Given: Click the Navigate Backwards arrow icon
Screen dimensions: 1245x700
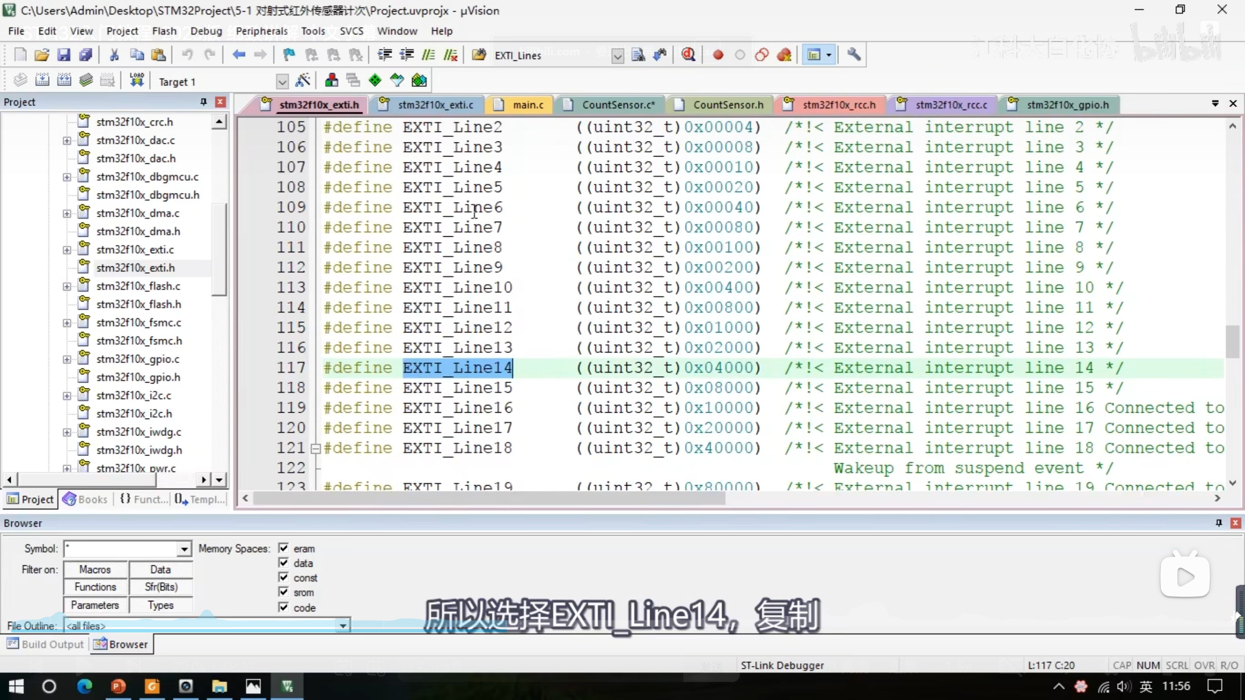Looking at the screenshot, I should click(238, 55).
